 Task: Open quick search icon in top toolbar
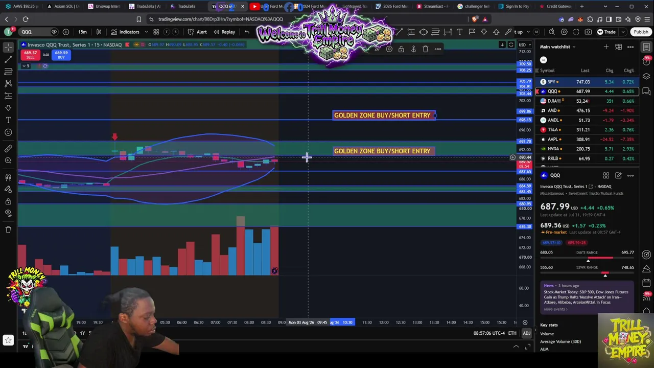(x=552, y=32)
